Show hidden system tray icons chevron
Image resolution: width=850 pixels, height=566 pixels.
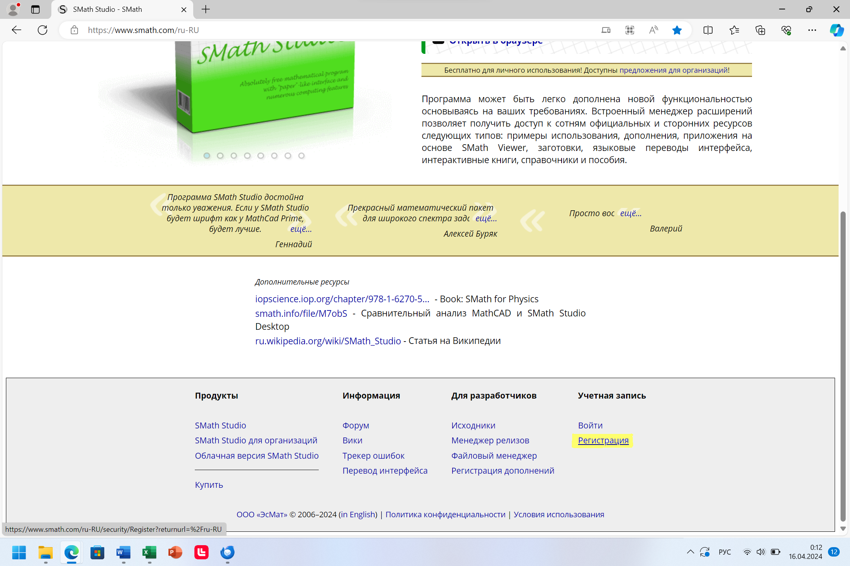[x=691, y=552]
